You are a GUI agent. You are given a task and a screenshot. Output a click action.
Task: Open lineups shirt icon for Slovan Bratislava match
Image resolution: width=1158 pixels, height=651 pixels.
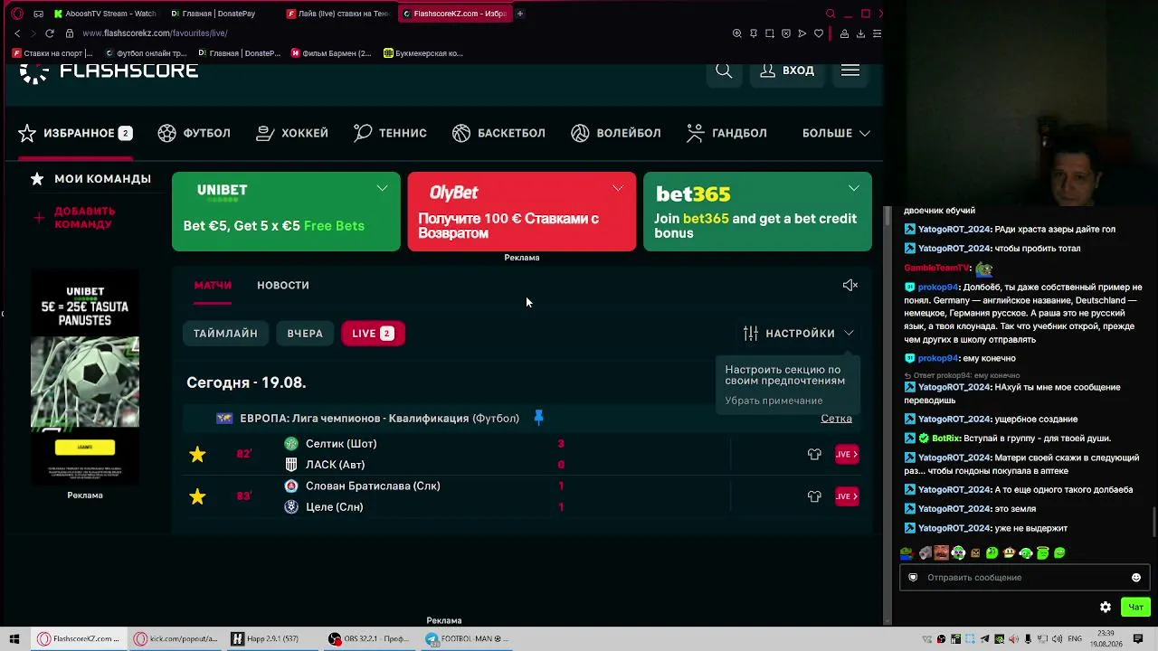(x=814, y=496)
